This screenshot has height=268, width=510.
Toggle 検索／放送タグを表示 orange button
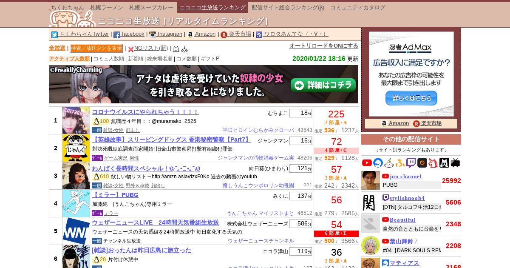(x=96, y=48)
